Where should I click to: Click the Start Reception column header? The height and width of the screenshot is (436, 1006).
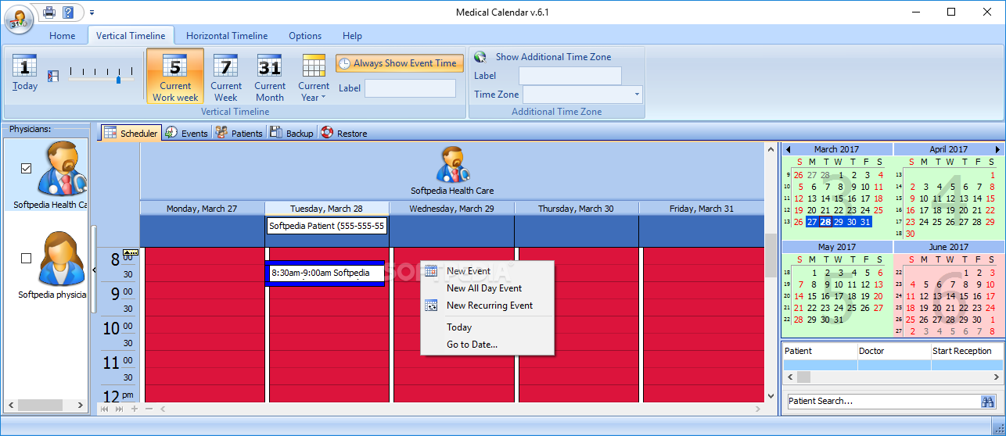[x=967, y=351]
